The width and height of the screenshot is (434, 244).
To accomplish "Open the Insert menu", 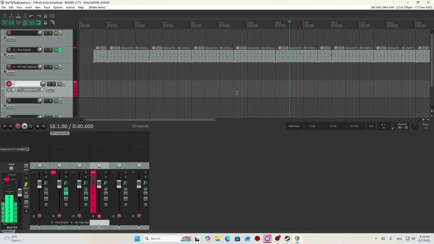I will click(x=28, y=7).
